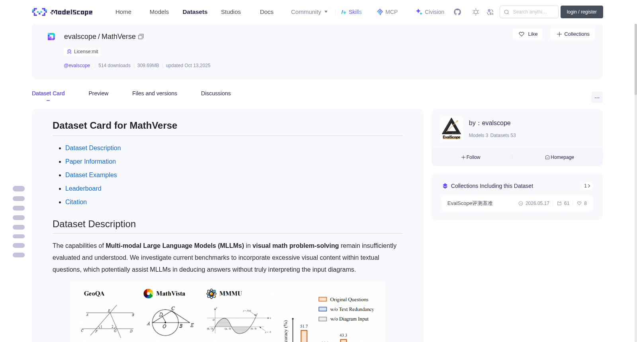This screenshot has height=342, width=637.
Task: Click the heart count on EvalScope评测基准
Action: [582, 203]
